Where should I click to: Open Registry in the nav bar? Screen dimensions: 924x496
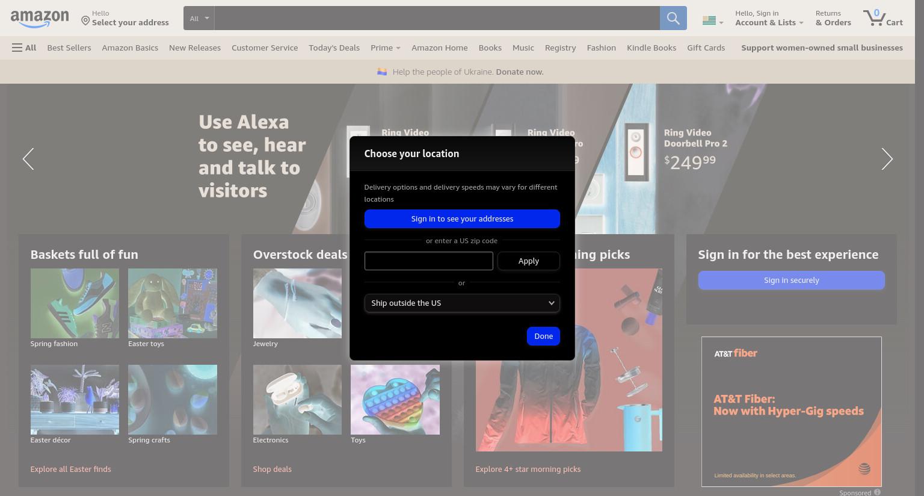(561, 48)
